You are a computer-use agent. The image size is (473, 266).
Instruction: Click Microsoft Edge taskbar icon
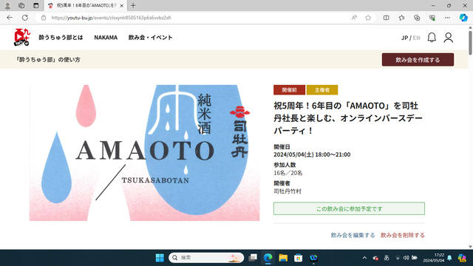(268, 258)
